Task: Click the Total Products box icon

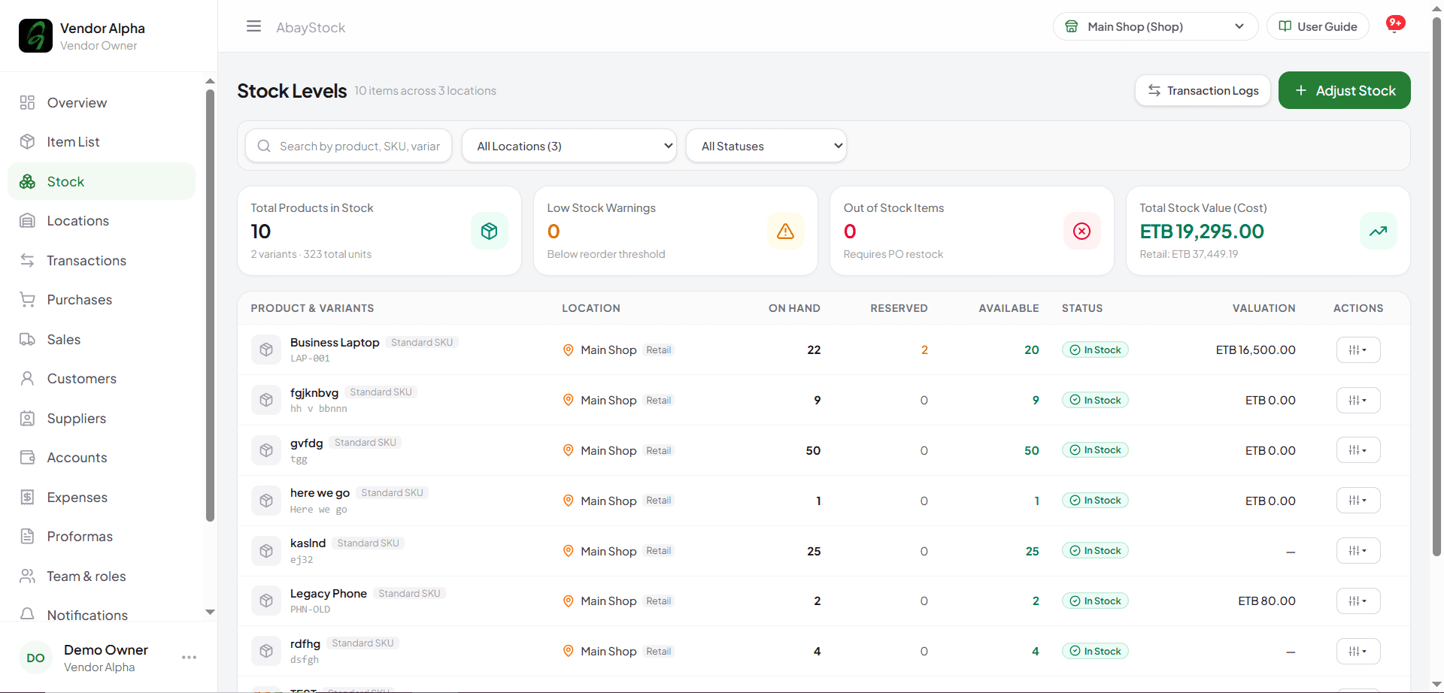Action: click(490, 231)
